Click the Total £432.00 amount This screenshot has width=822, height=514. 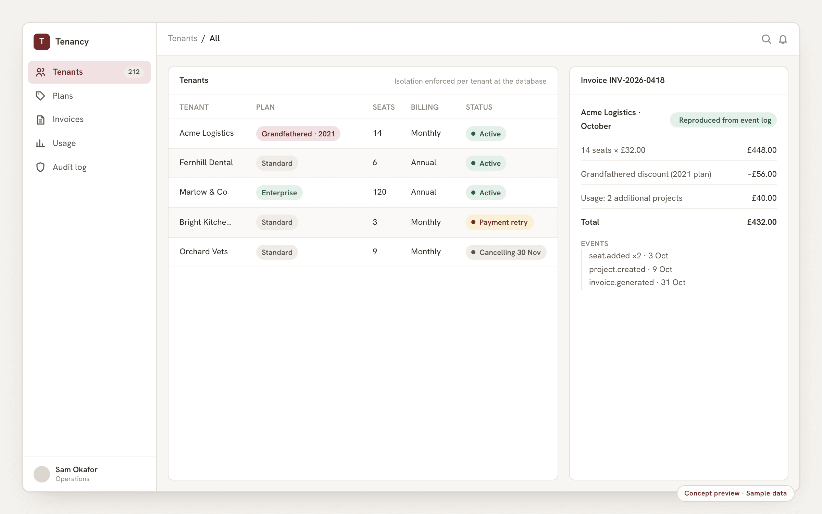point(762,222)
